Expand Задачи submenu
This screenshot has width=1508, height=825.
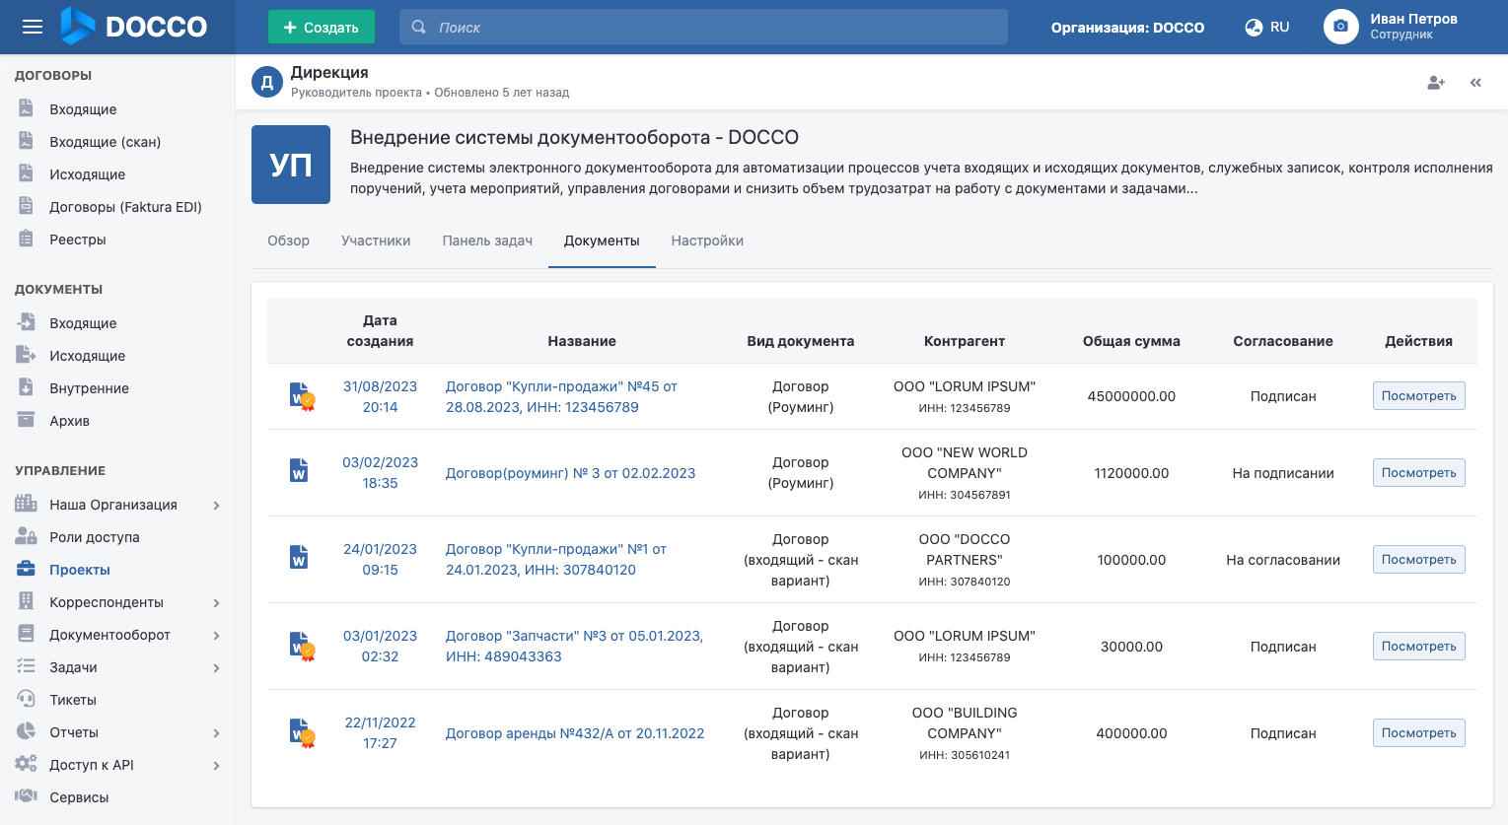216,667
